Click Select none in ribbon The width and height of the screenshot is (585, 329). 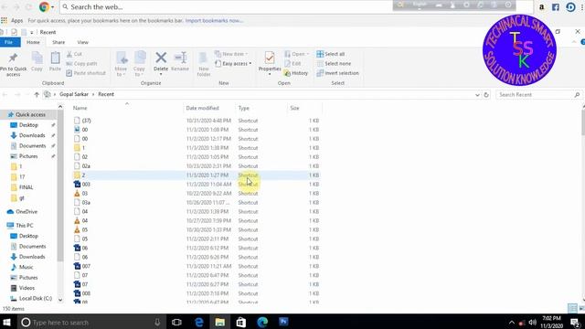click(334, 64)
